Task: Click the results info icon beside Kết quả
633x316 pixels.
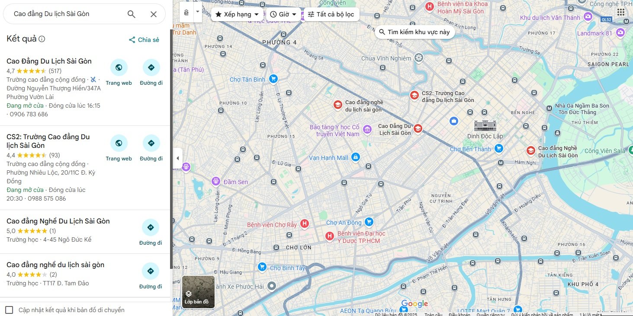Action: tap(42, 39)
